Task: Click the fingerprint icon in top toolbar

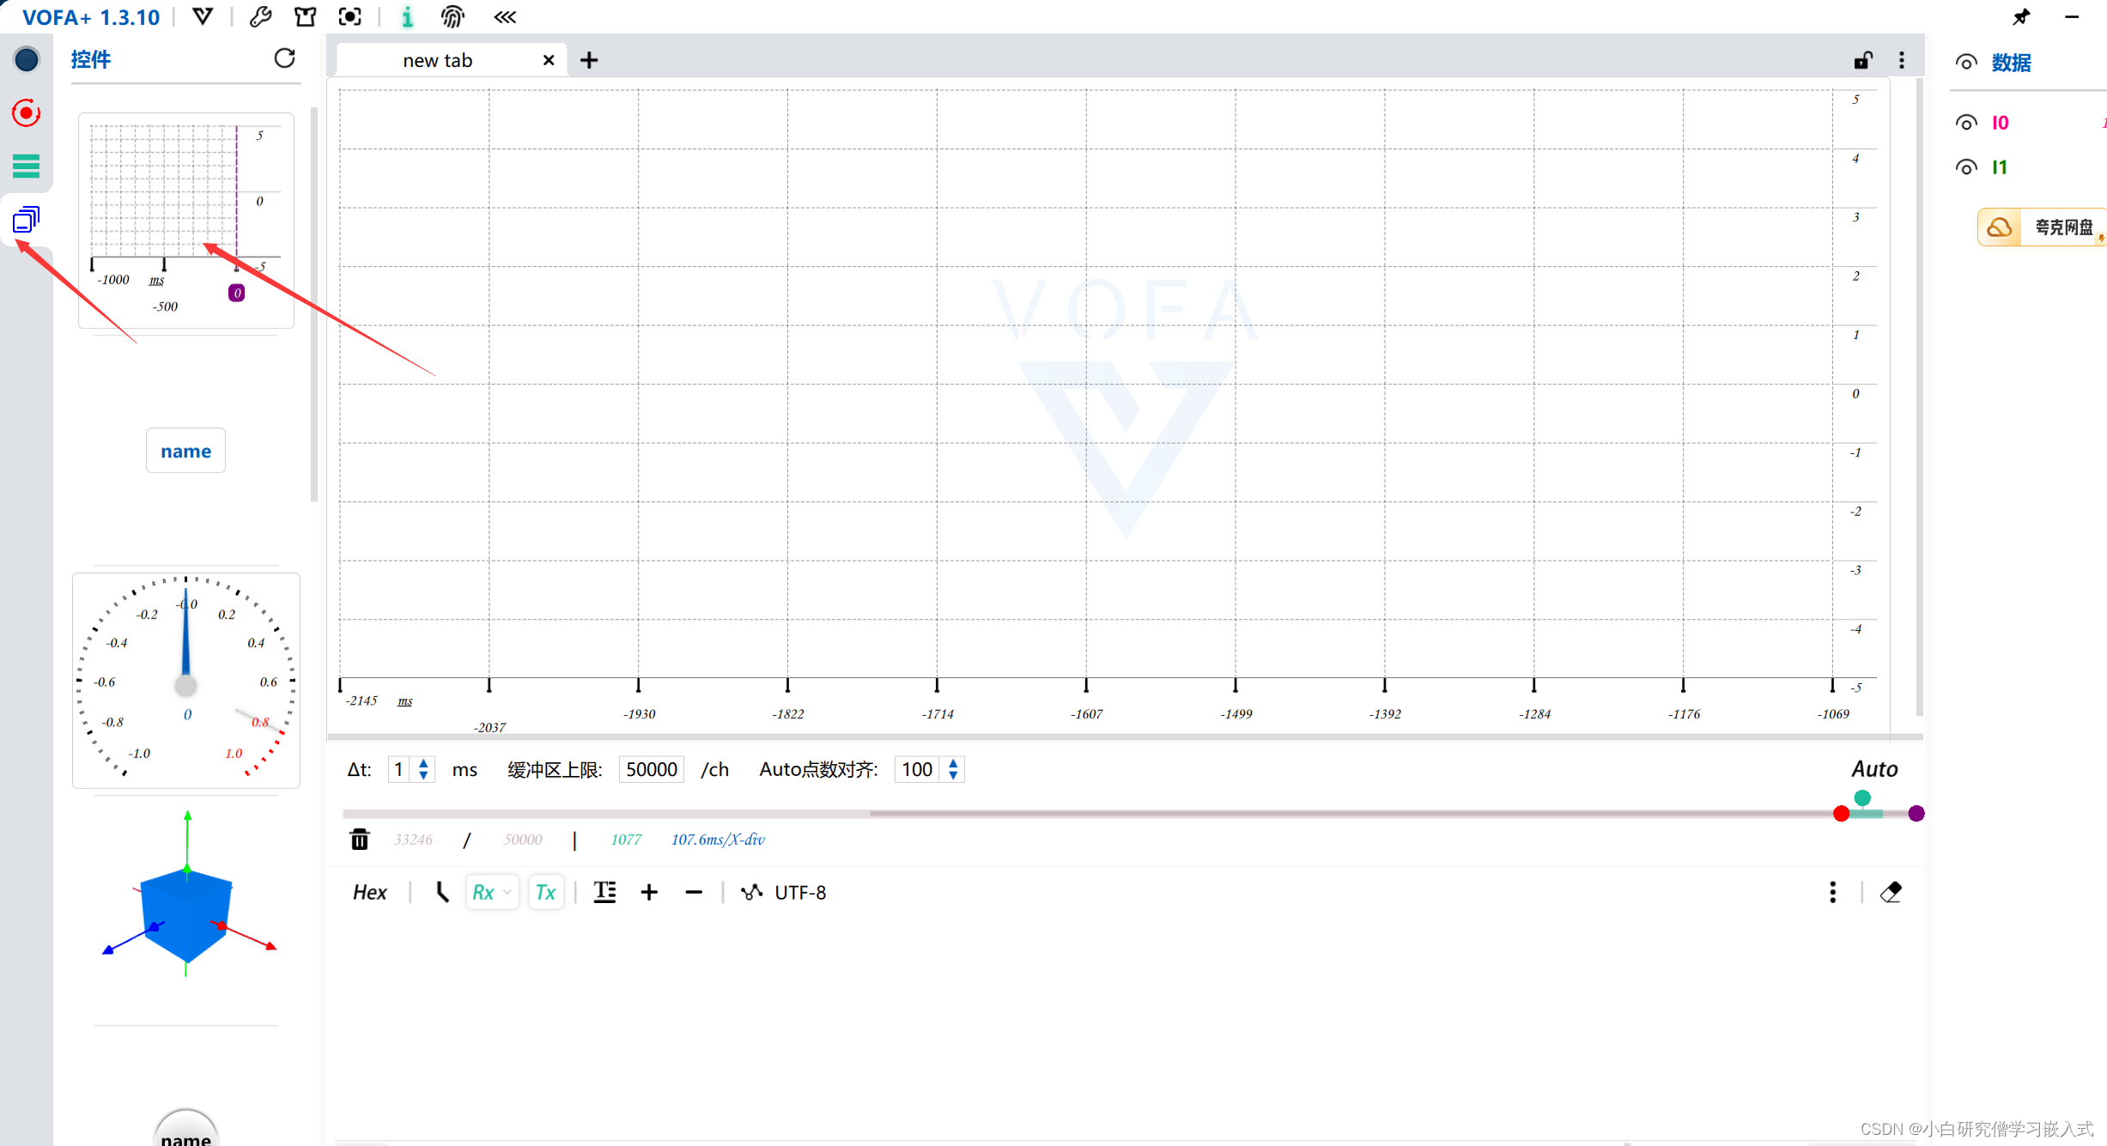Action: pyautogui.click(x=452, y=16)
